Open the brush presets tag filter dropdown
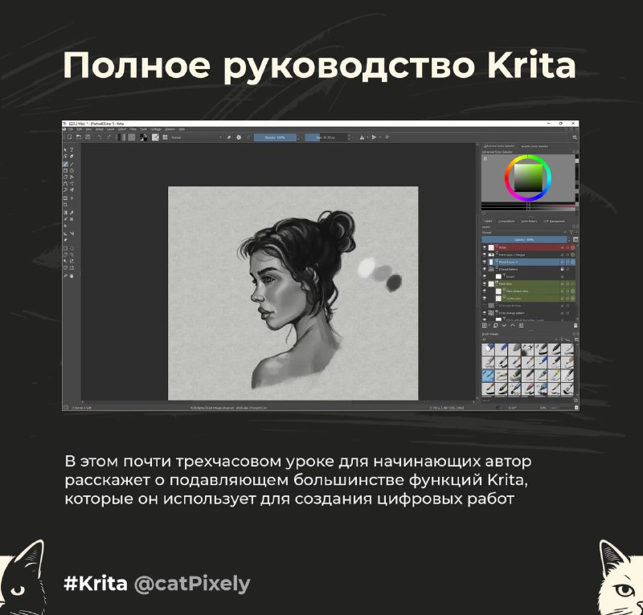This screenshot has width=643, height=615. click(518, 340)
